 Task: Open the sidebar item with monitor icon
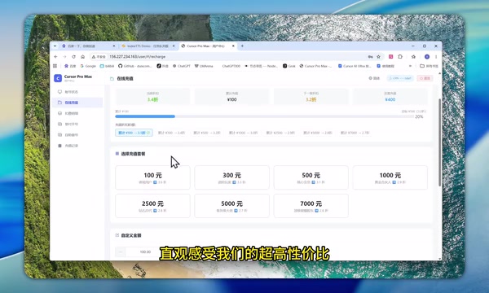pyautogui.click(x=77, y=92)
